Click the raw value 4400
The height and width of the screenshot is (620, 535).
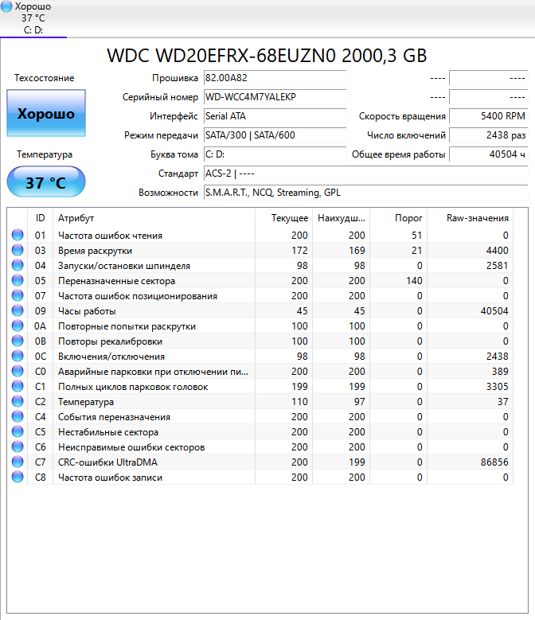point(497,250)
